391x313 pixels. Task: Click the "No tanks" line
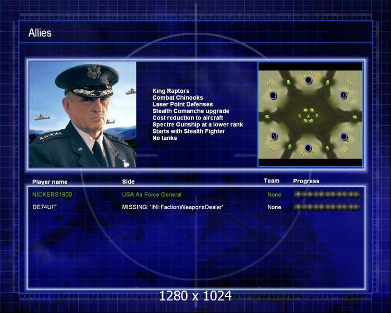tap(165, 138)
